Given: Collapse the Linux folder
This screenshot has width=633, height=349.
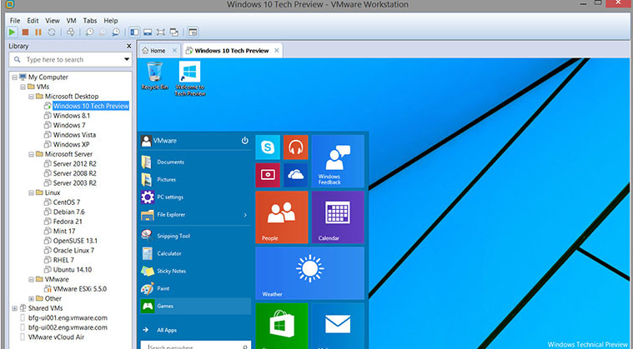Looking at the screenshot, I should coord(32,192).
